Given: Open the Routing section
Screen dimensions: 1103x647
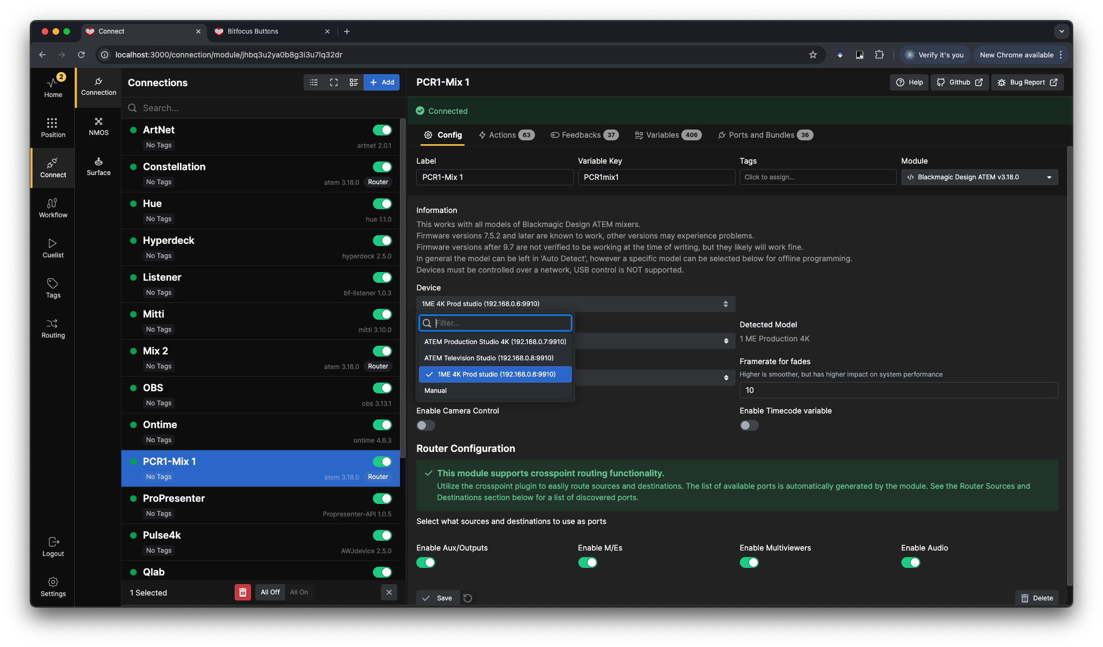Looking at the screenshot, I should [53, 328].
